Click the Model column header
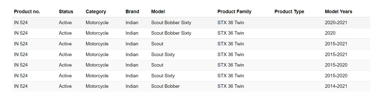Viewport: 381px width, 100px height. (x=158, y=12)
